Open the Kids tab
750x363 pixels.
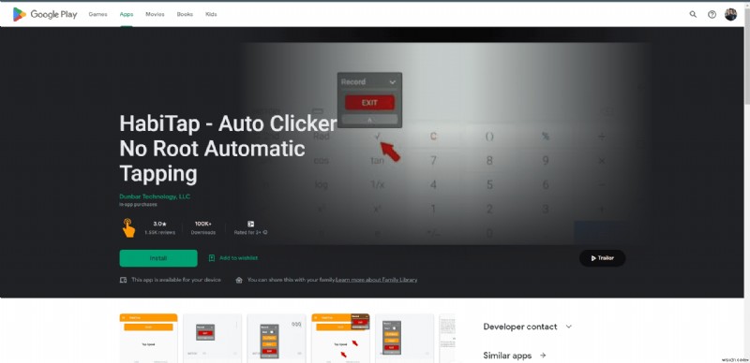211,14
